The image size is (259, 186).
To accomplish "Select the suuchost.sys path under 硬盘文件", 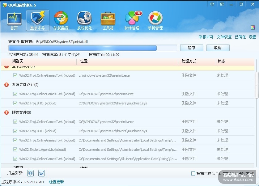I will (x=113, y=131).
